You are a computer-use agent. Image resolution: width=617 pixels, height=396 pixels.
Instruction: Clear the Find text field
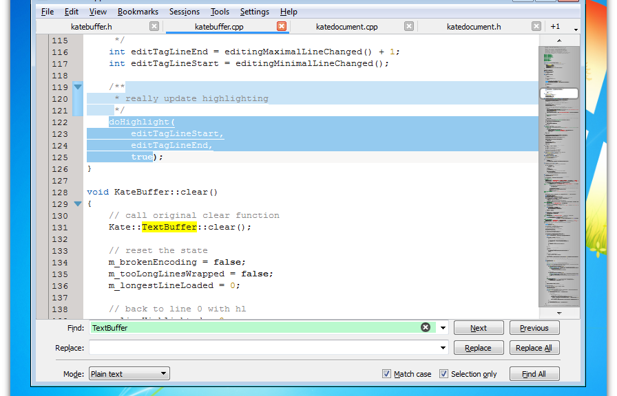click(426, 328)
